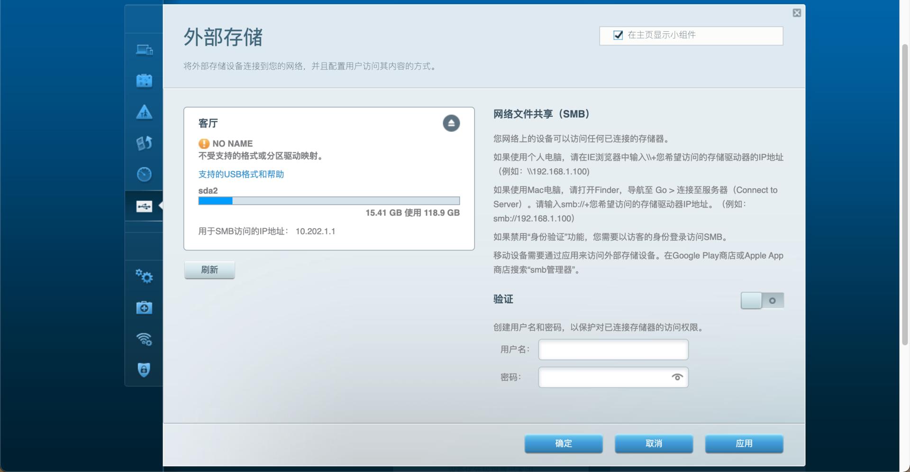Open parental controls from the sidebar
The image size is (910, 472).
pos(144,112)
